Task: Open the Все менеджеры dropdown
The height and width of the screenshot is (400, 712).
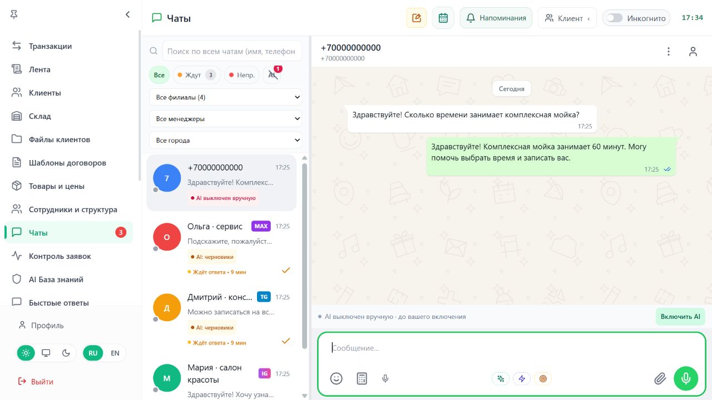Action: coord(225,119)
